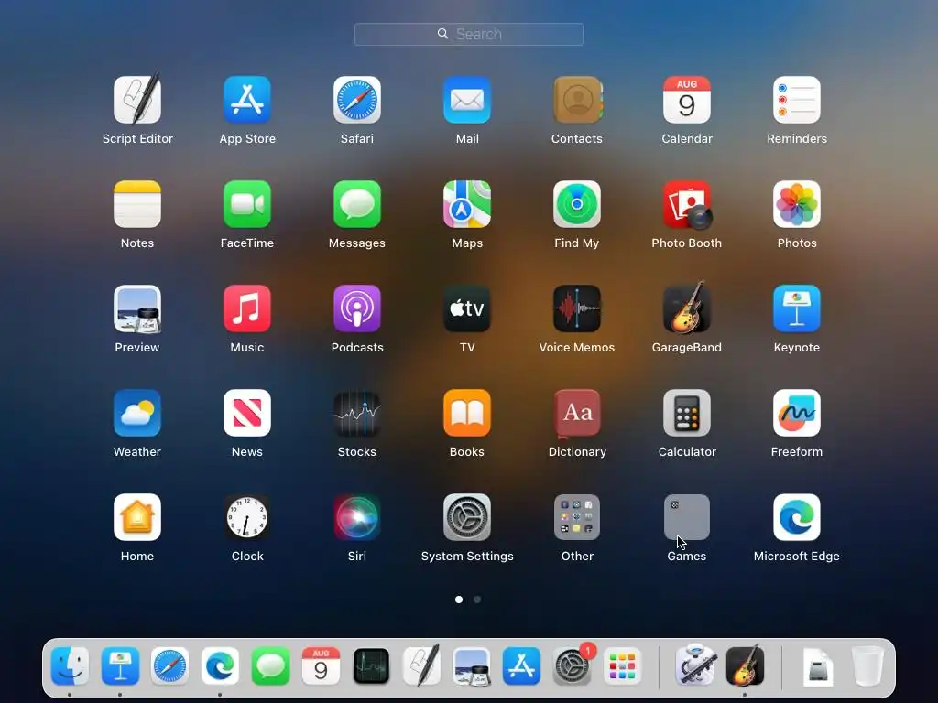Switch to second Launchpad page dot

point(477,599)
